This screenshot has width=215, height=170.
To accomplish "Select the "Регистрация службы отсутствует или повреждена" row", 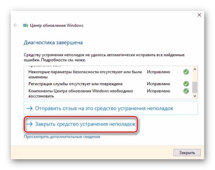I will point(108,84).
